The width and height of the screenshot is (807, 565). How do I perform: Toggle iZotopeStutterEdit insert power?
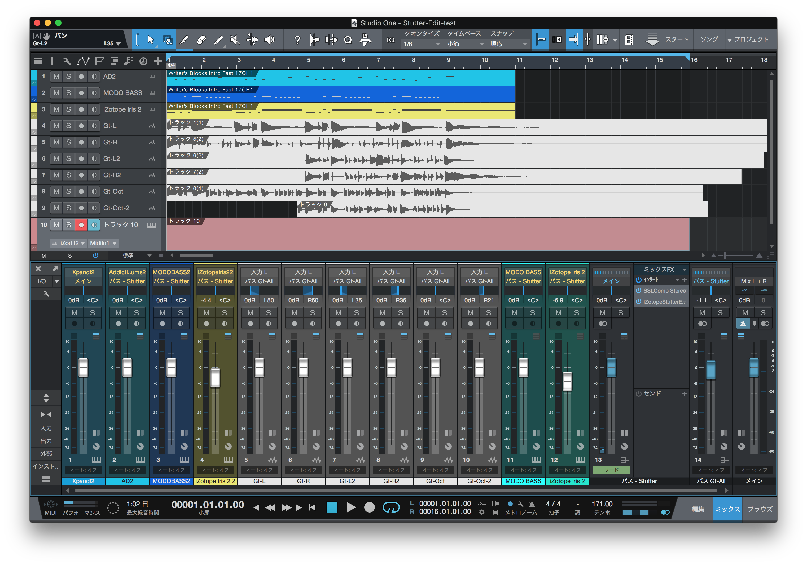pyautogui.click(x=639, y=302)
